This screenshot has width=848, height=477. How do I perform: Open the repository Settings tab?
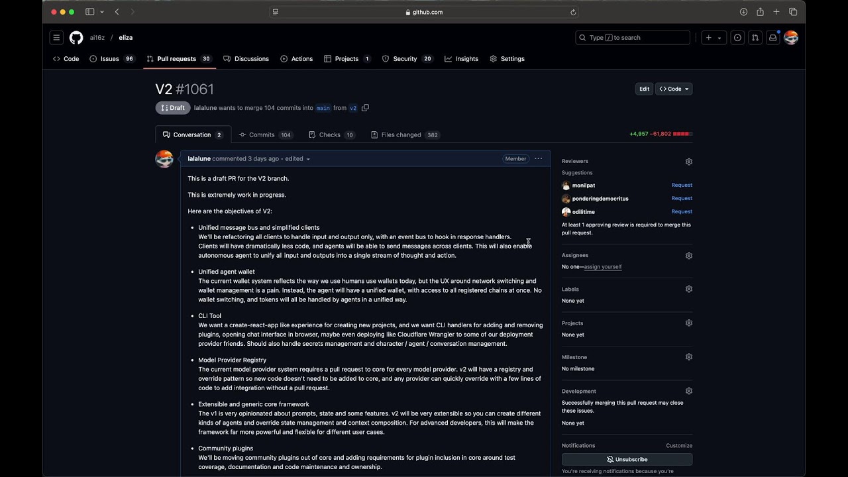tap(507, 59)
